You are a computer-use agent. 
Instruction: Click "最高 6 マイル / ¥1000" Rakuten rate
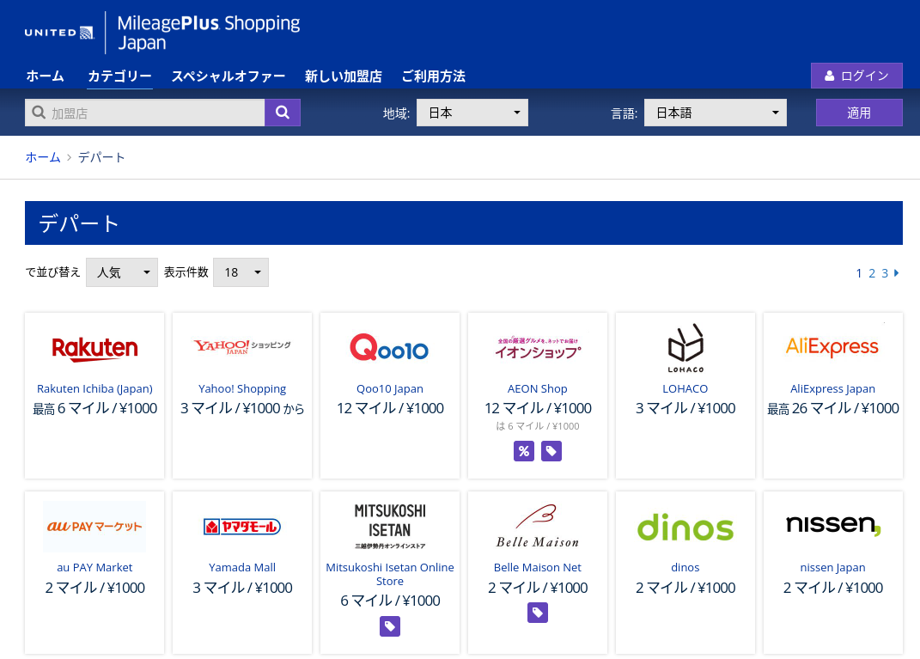94,408
